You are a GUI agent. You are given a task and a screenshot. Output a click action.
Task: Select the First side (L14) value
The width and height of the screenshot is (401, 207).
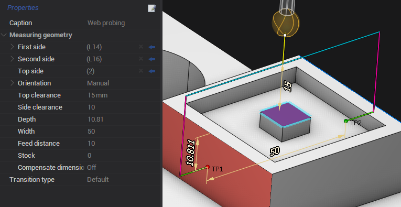[x=94, y=47]
